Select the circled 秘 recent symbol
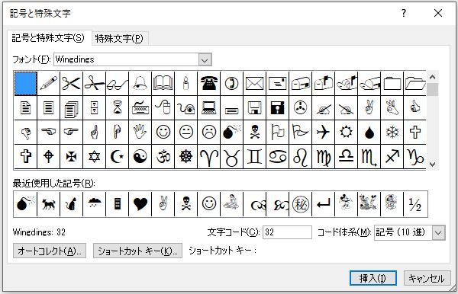 point(300,203)
